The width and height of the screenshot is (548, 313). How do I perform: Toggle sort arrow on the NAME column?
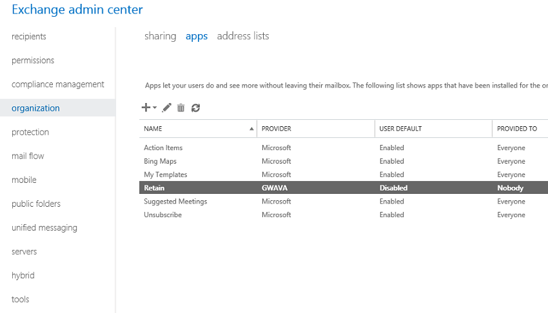[251, 129]
